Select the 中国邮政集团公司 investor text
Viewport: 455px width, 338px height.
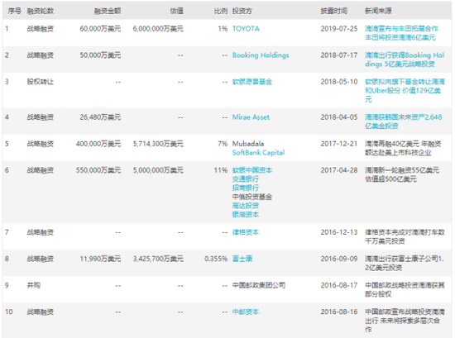259,285
